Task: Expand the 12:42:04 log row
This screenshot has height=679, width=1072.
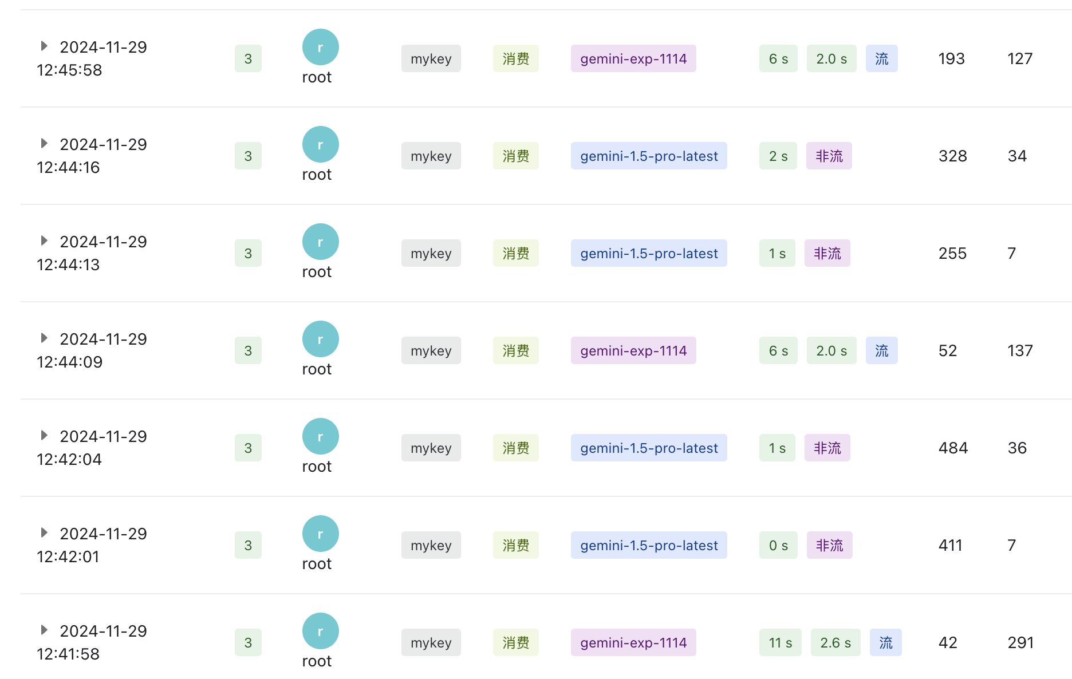Action: point(44,435)
